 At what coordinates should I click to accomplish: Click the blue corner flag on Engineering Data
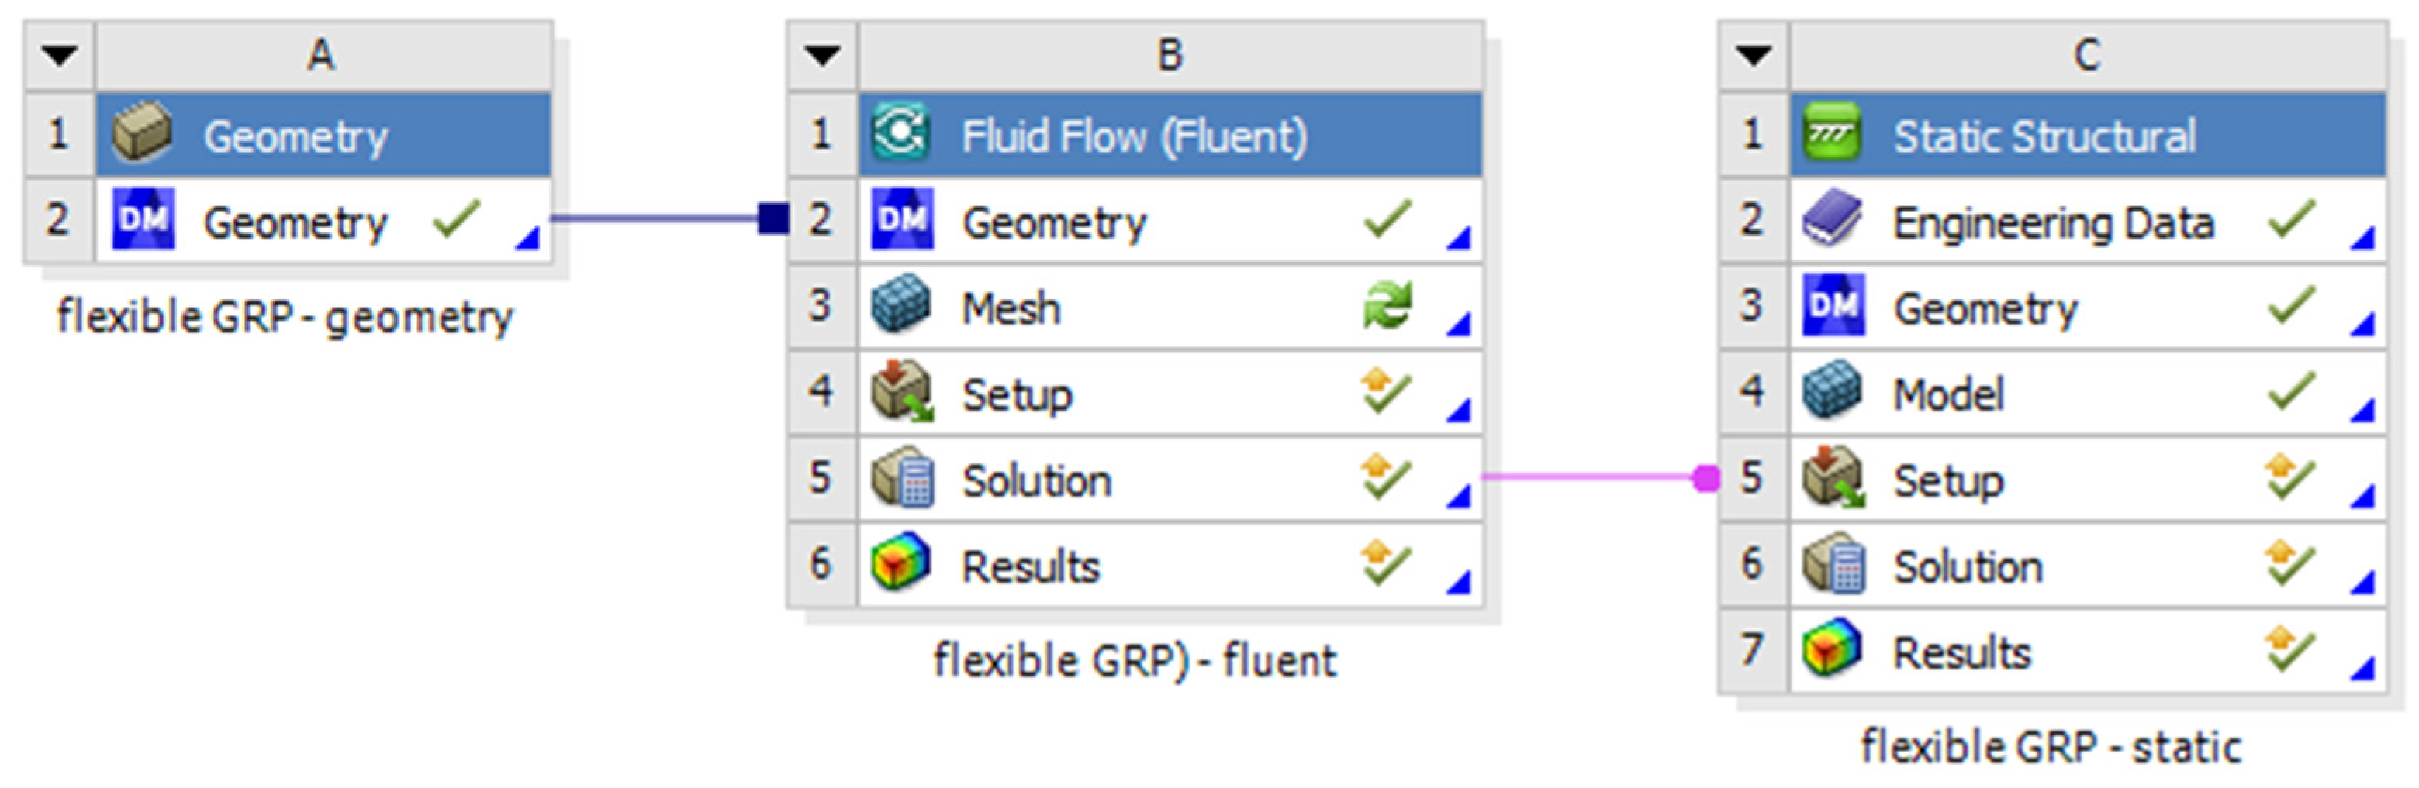2362,239
